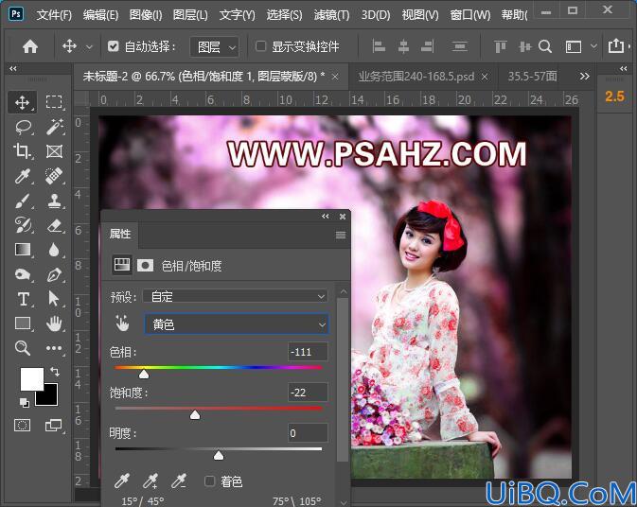Select the 属性 panel tab
The height and width of the screenshot is (507, 637).
pos(120,234)
